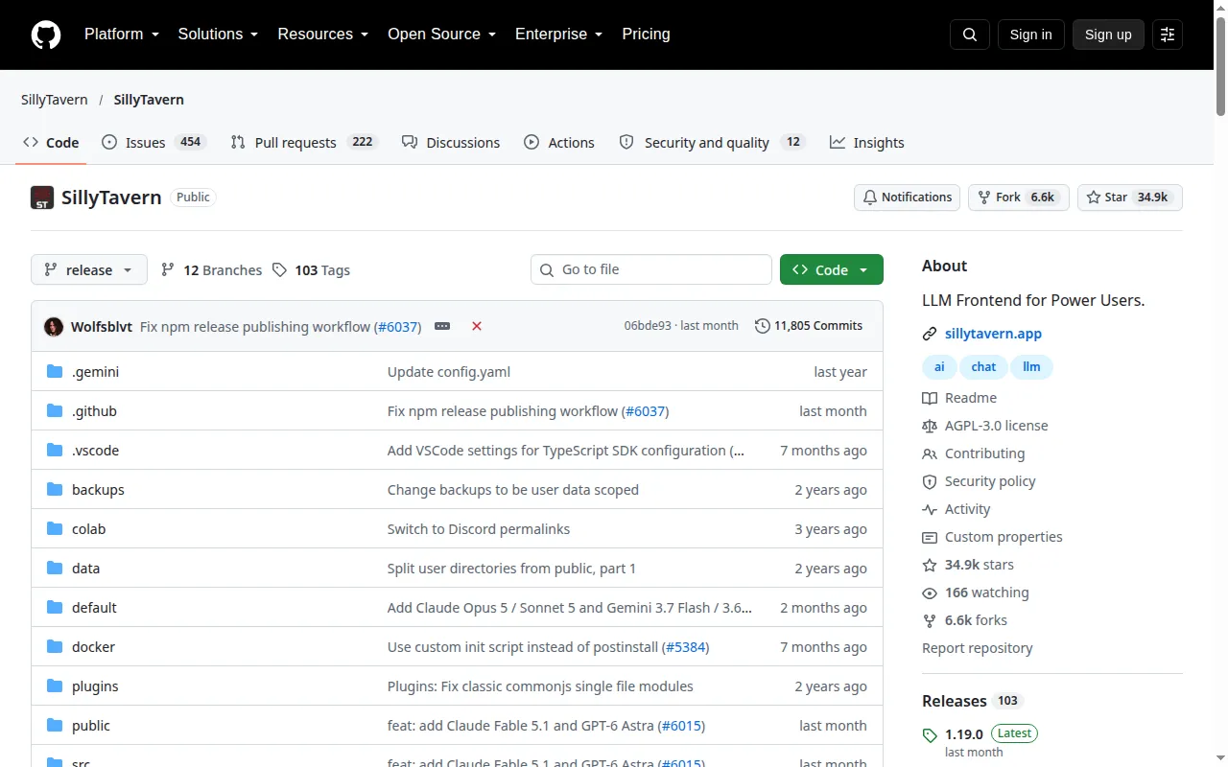View the 11,805 Commits history
Image resolution: width=1228 pixels, height=767 pixels.
(809, 326)
